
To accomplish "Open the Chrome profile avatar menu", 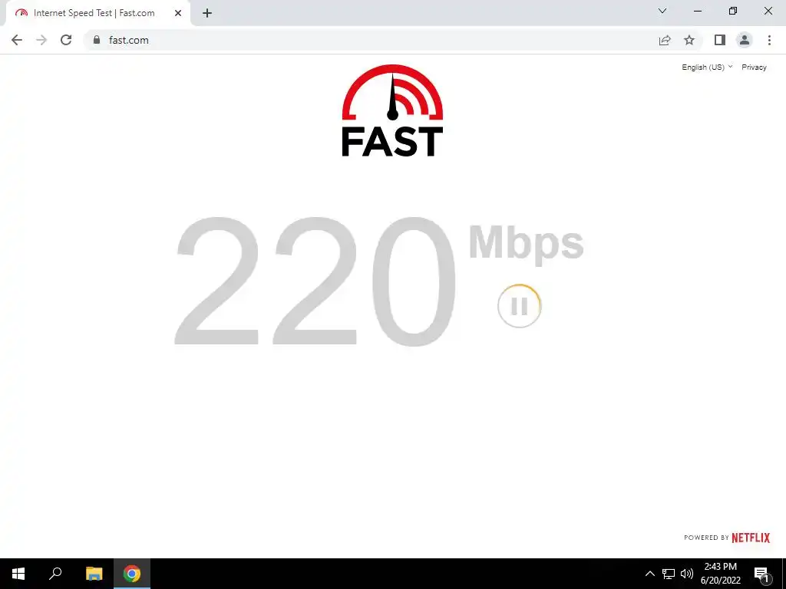I will point(745,40).
